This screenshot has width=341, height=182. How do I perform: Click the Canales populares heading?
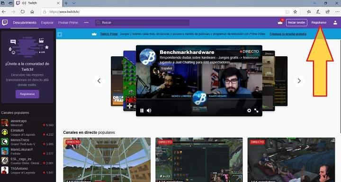15,113
